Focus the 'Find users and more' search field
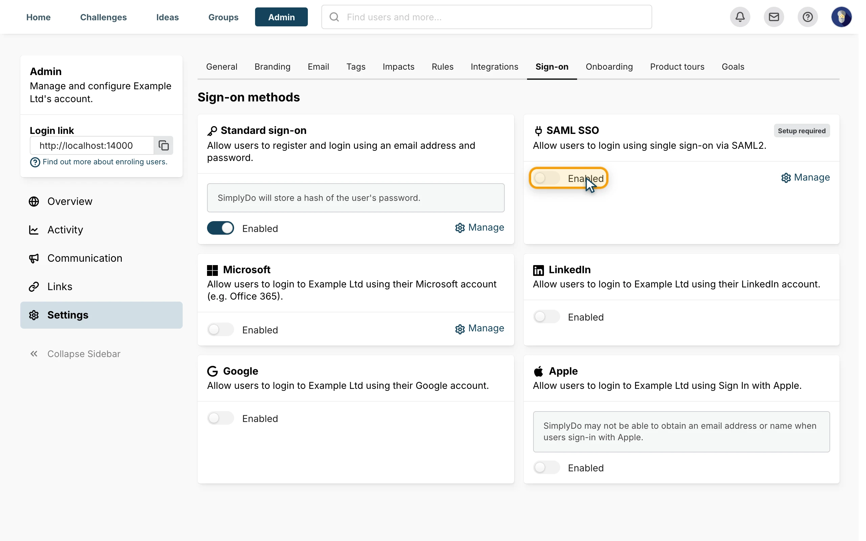Screen dimensions: 866x541 pos(487,17)
